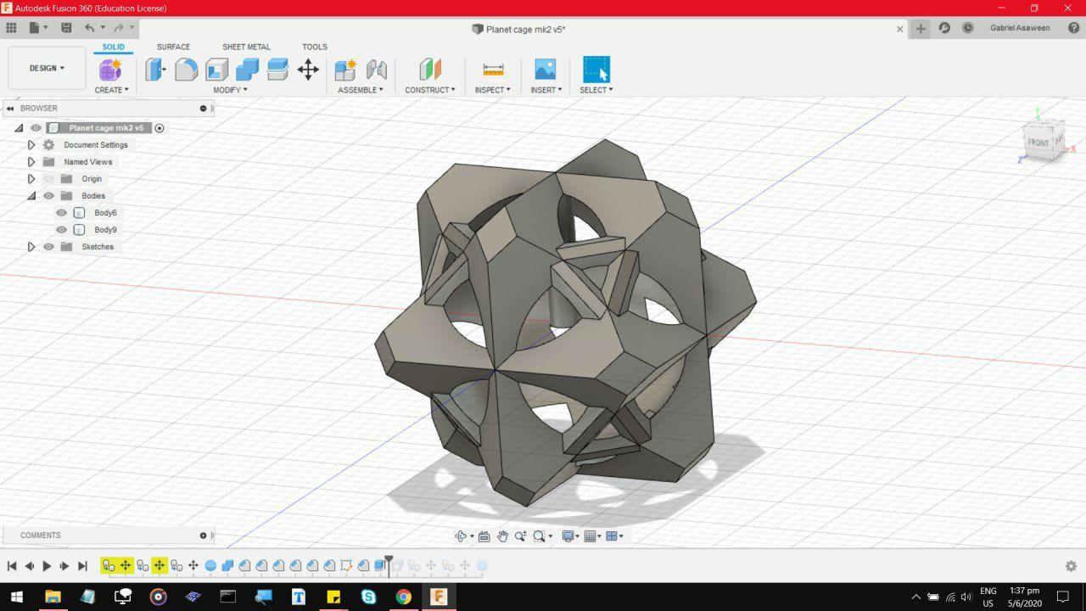Hide the Bodies folder eye
This screenshot has height=611, width=1086.
[48, 196]
